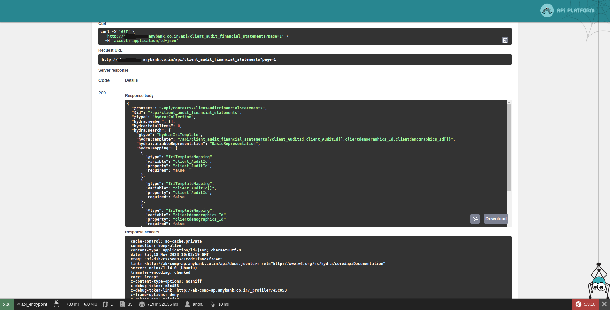Click the Code column header
Viewport: 610px width, 310px height.
pyautogui.click(x=104, y=80)
